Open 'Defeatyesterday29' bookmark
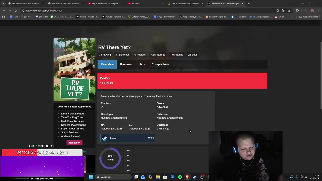The width and height of the screenshot is (322, 181). 139,17
